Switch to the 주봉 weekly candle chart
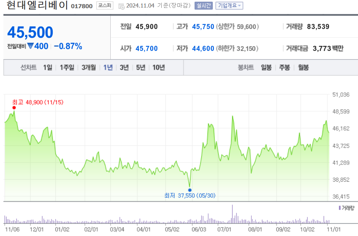Image resolution: width=358 pixels, height=236 pixels. point(284,67)
